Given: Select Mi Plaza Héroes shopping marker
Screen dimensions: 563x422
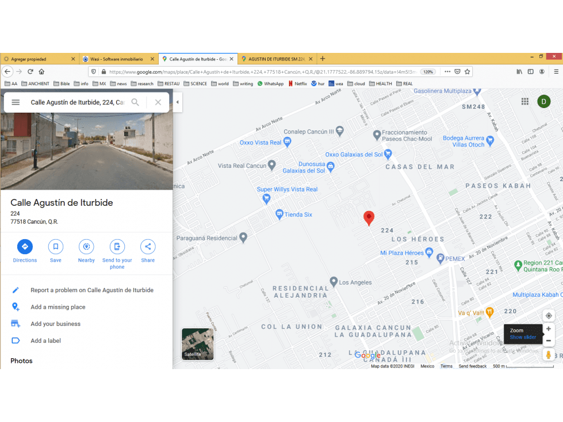Looking at the screenshot, I should click(x=429, y=252).
